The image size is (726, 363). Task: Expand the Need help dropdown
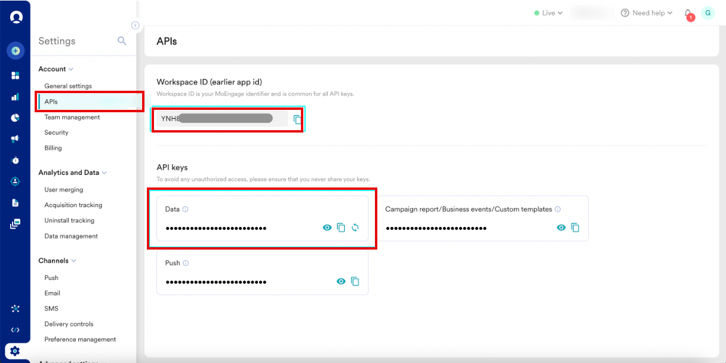[647, 13]
